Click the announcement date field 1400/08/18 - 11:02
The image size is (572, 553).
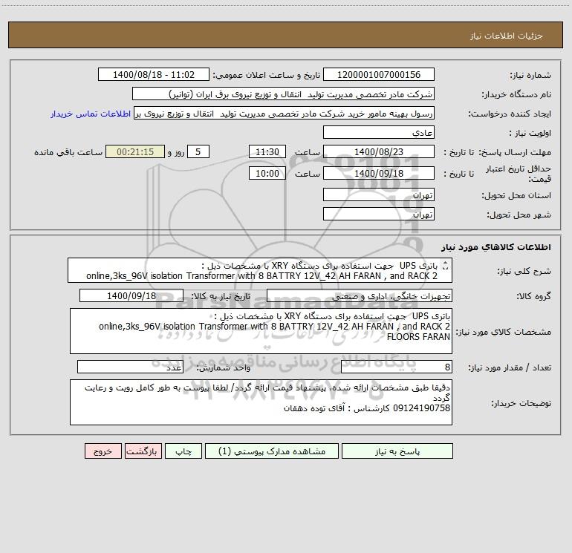click(154, 74)
